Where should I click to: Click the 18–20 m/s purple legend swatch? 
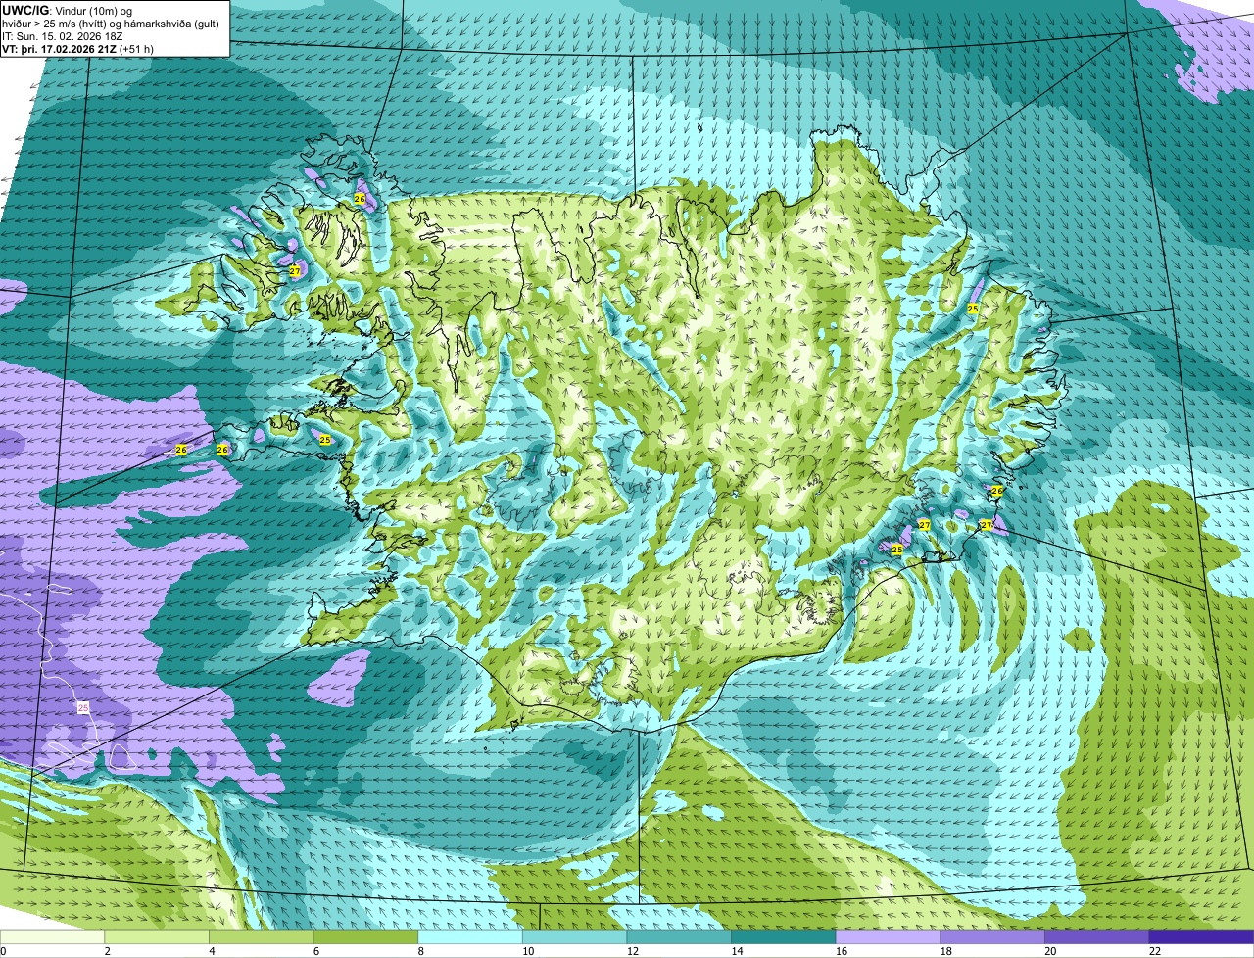pos(992,936)
